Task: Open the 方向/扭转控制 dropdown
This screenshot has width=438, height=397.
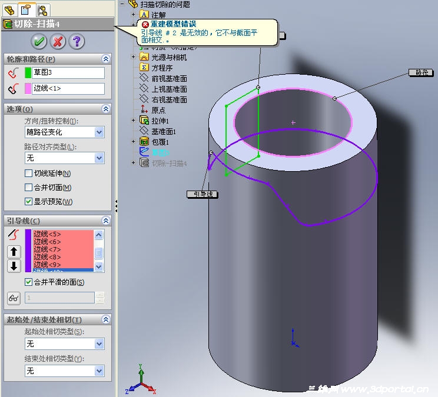Action: point(99,132)
